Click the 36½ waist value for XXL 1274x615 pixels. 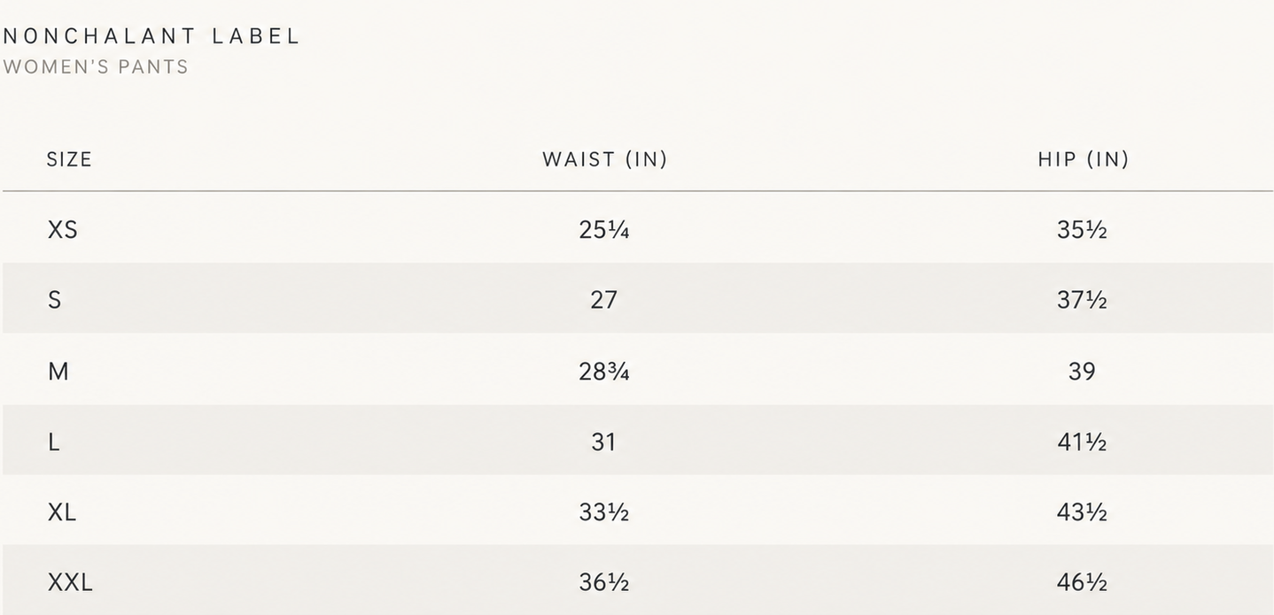(604, 583)
